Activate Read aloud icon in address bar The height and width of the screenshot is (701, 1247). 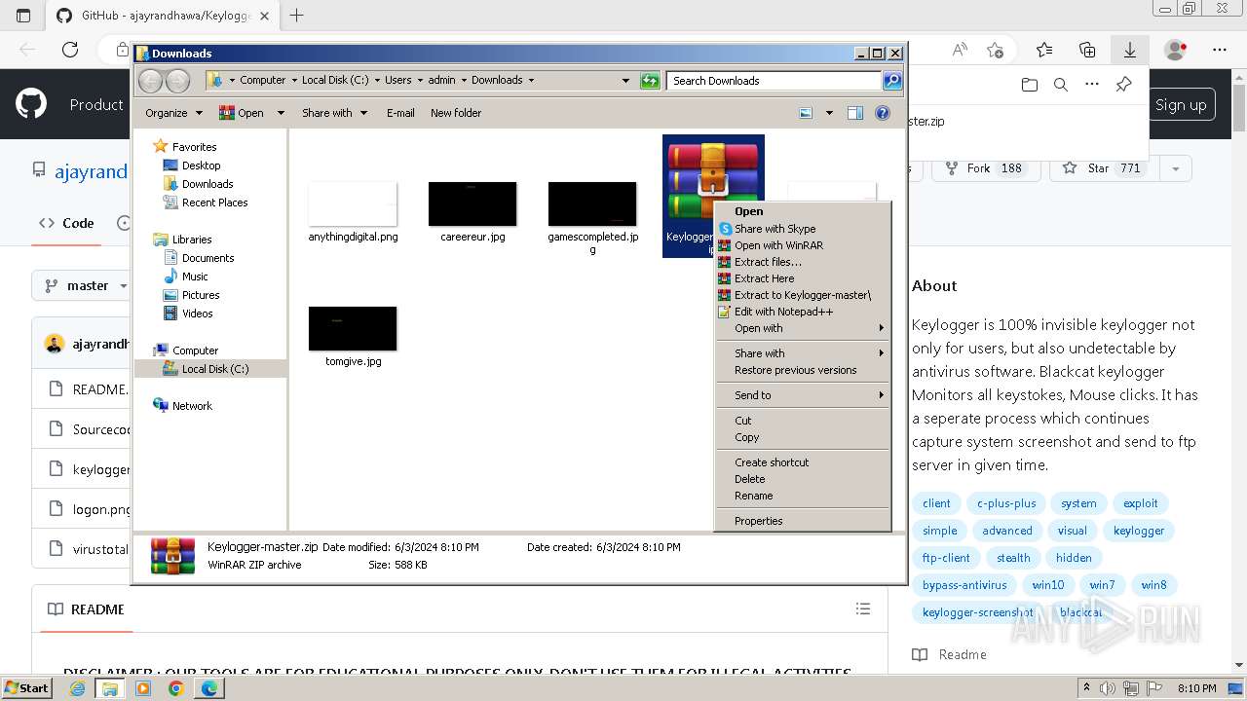[960, 50]
